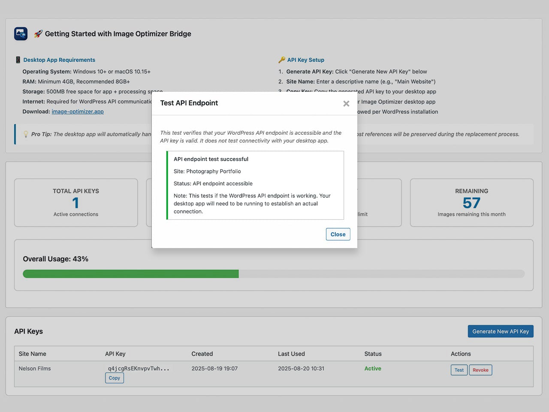Click 'Site: Photography Portfolio' in the dialog
Image resolution: width=549 pixels, height=412 pixels.
coord(207,171)
